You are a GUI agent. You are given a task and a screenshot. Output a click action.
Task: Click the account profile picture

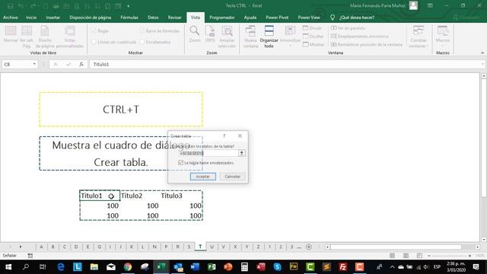tap(413, 5)
